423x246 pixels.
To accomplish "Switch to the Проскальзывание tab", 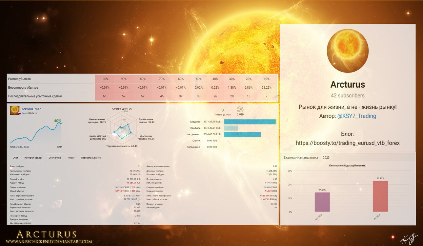I will (x=91, y=158).
